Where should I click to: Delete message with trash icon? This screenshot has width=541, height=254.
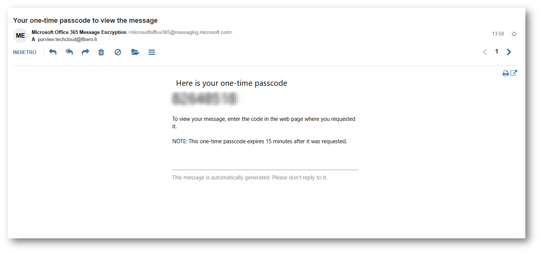pyautogui.click(x=101, y=52)
